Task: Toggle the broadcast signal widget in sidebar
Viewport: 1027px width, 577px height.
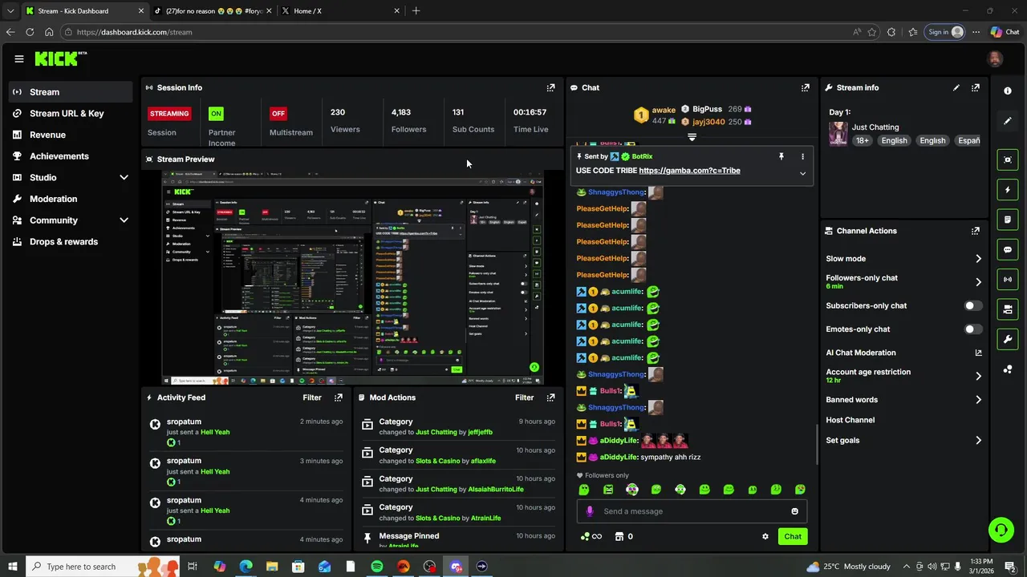Action: click(1008, 279)
